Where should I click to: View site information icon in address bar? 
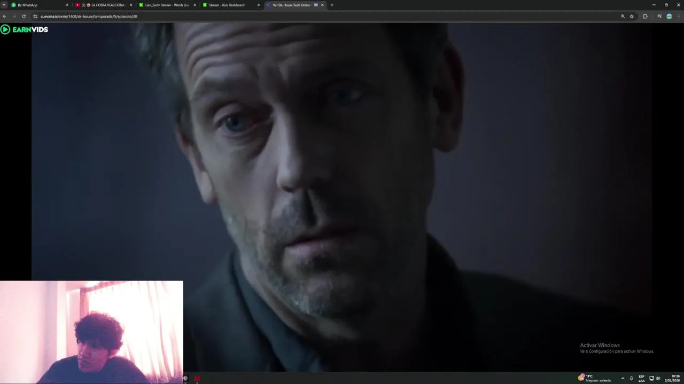pyautogui.click(x=35, y=17)
